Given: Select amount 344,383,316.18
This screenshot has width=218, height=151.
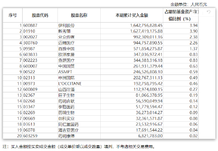Looking at the screenshot, I should coord(148,60).
